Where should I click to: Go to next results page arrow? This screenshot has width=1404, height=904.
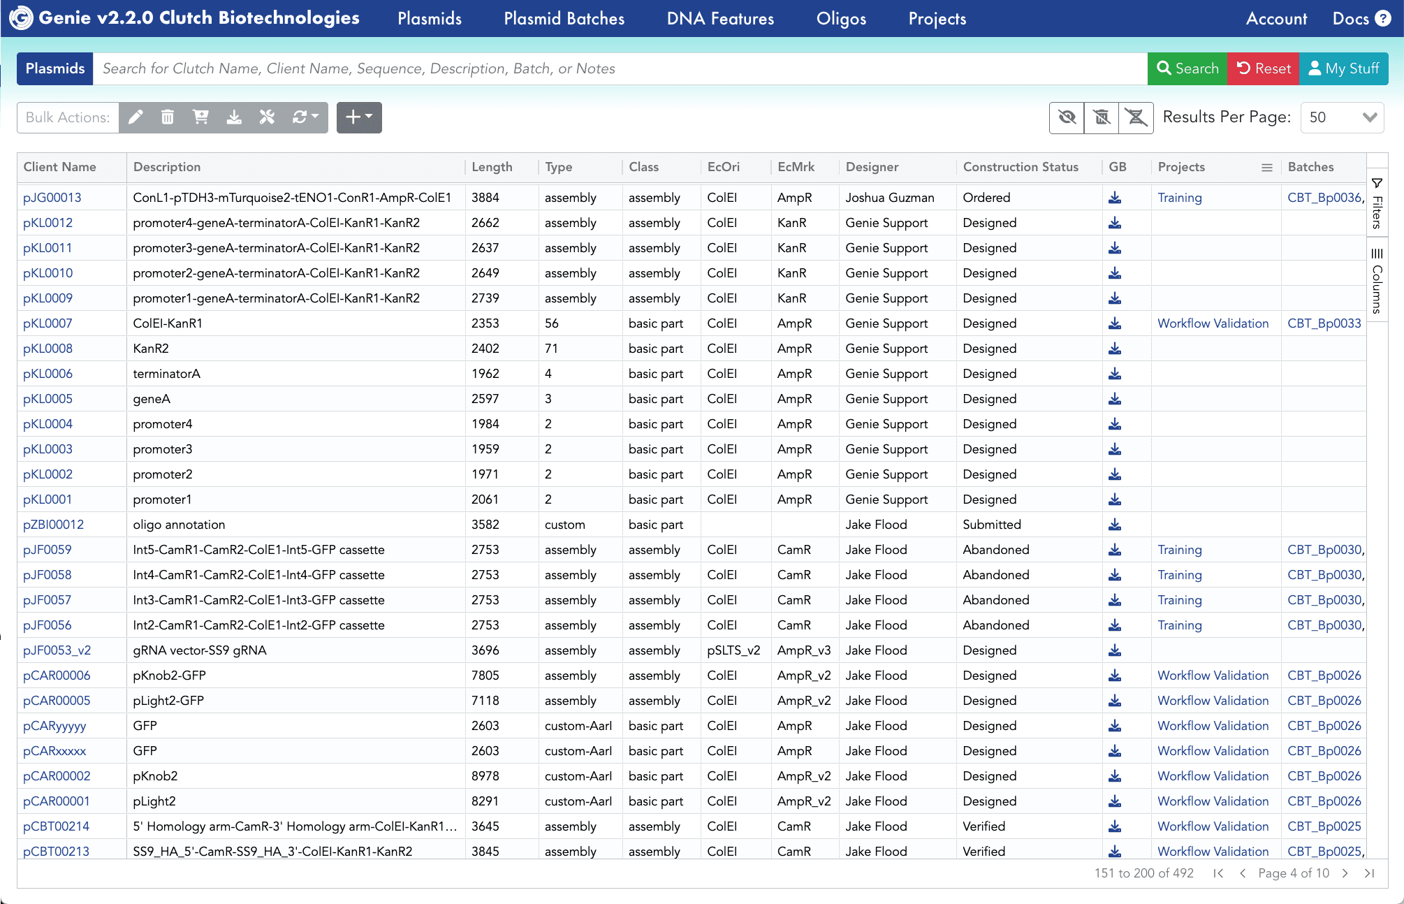1345,873
